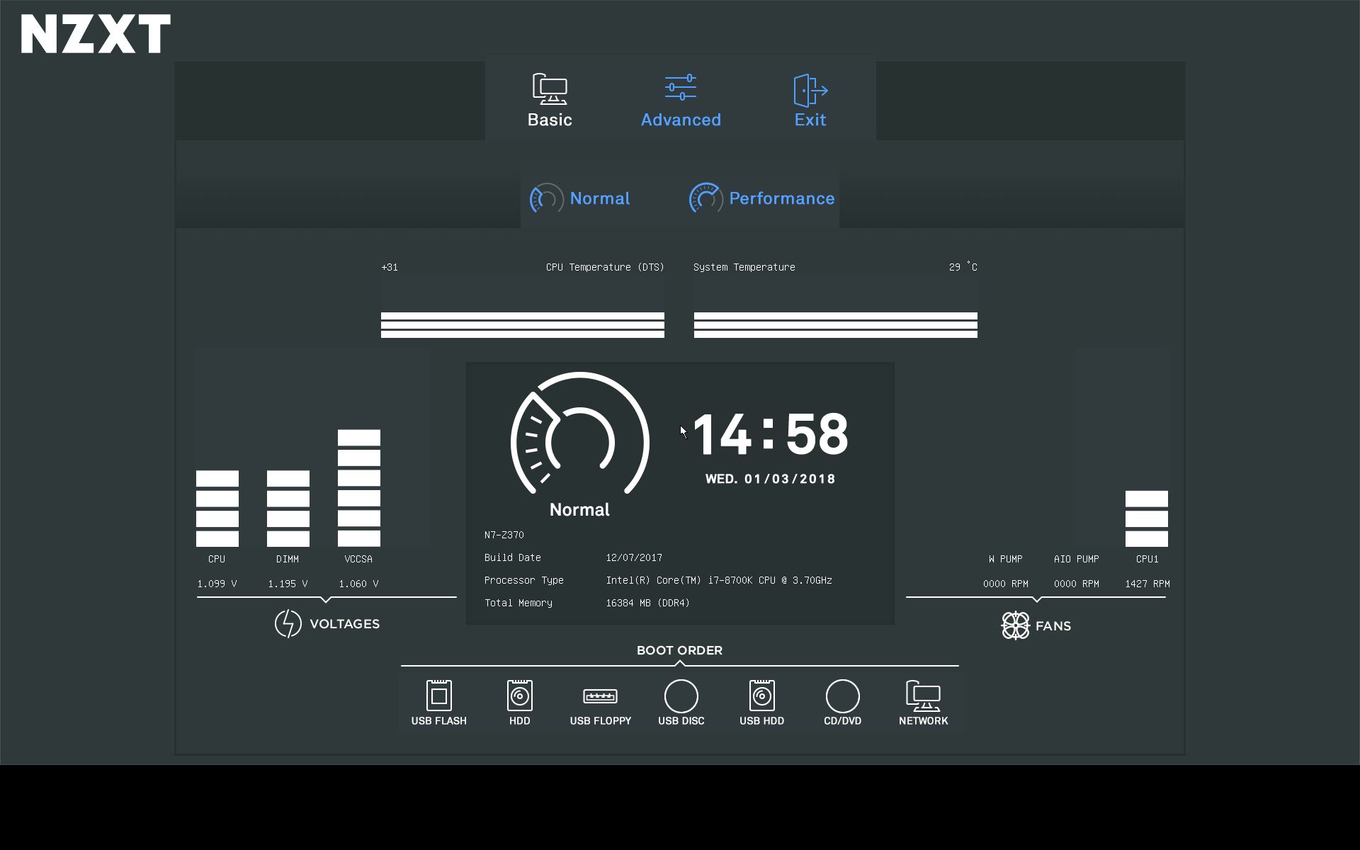The height and width of the screenshot is (850, 1360).
Task: Click the date WED. 01/03/2018
Action: (x=770, y=479)
